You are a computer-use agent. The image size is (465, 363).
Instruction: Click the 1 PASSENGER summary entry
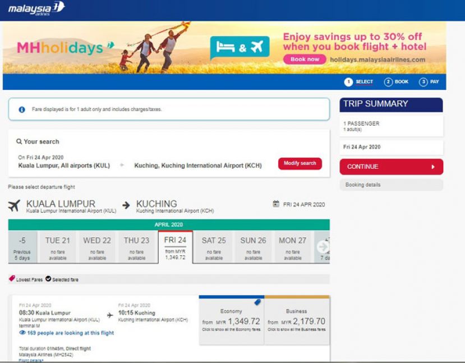[391, 126]
